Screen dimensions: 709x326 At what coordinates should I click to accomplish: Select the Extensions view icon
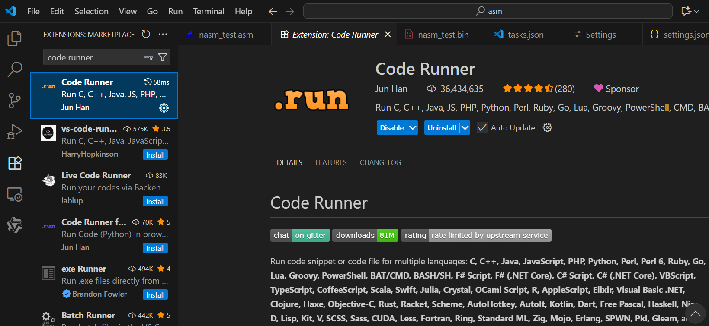coord(15,163)
